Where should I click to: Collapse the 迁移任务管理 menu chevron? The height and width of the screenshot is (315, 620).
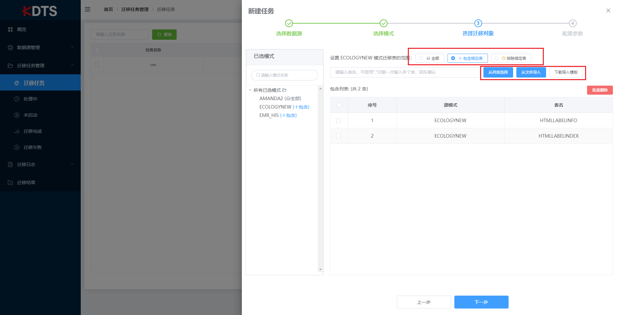coord(72,65)
